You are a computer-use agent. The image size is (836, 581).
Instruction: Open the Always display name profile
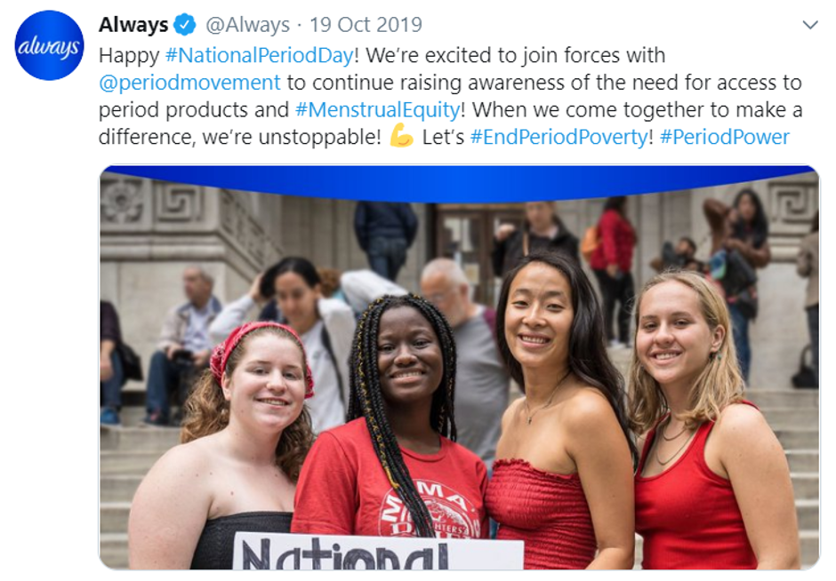[133, 25]
